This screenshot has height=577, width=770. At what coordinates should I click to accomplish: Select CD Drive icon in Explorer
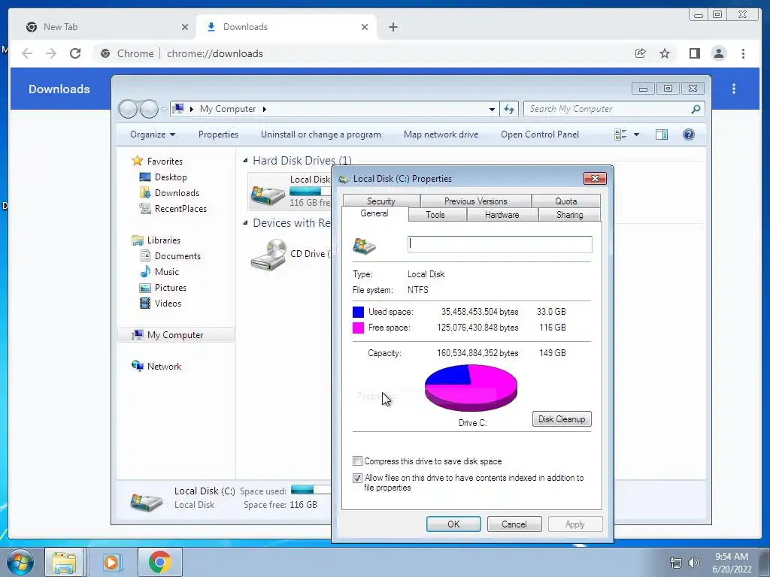268,254
